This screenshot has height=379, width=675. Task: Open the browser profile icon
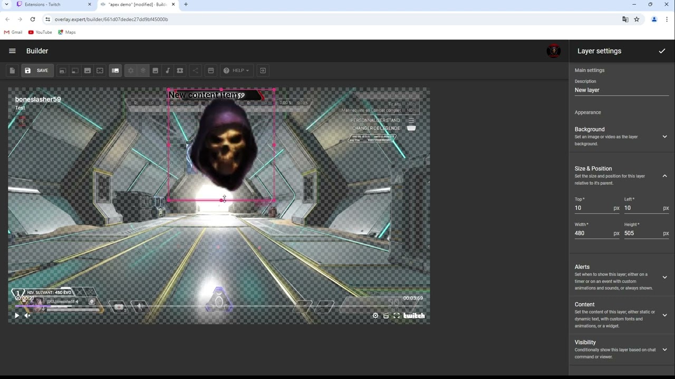point(654,19)
